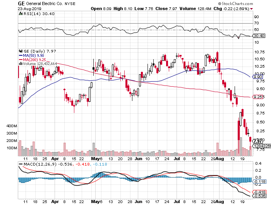Click the blue 9.90 price tag on axis
This screenshot has width=271, height=205.
[x=258, y=77]
